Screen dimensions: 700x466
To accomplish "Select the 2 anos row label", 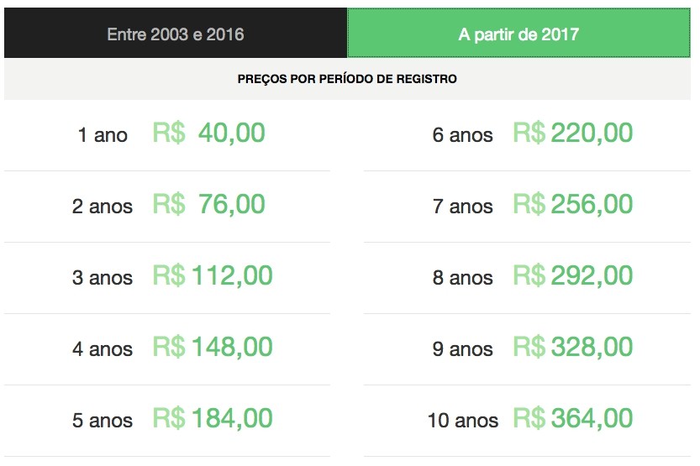I will pos(103,207).
